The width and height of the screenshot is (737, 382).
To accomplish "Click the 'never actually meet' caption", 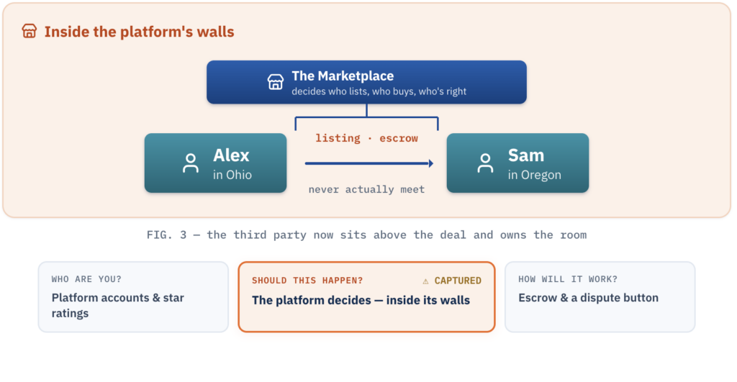I will coord(366,189).
